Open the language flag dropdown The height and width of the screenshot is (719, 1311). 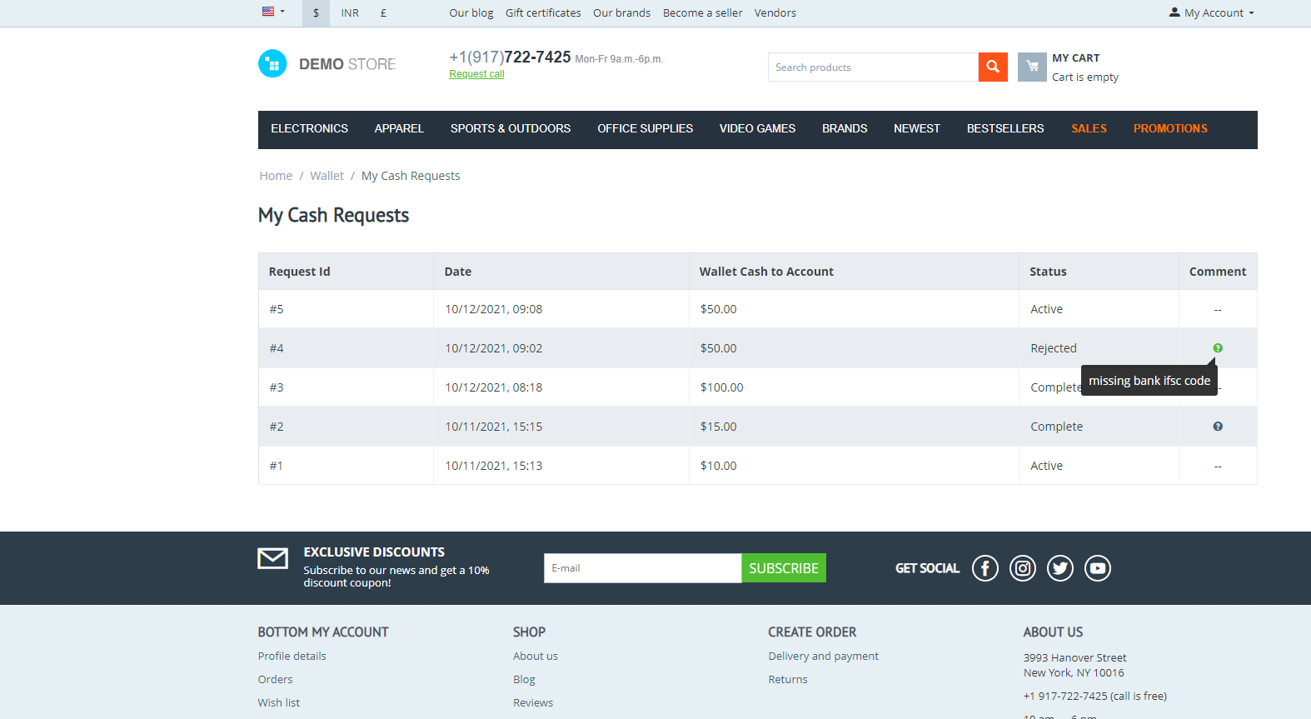tap(273, 12)
